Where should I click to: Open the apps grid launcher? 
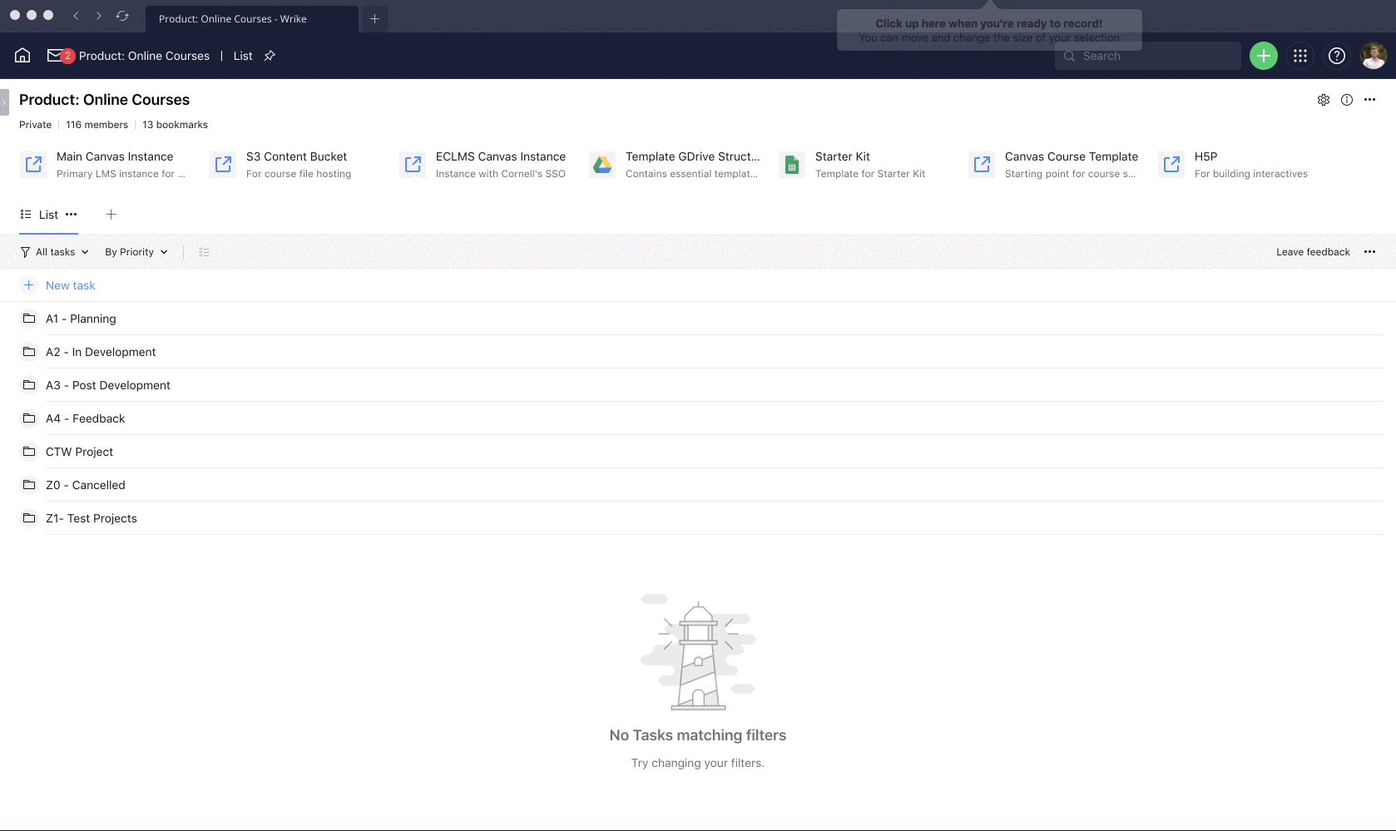[1300, 56]
